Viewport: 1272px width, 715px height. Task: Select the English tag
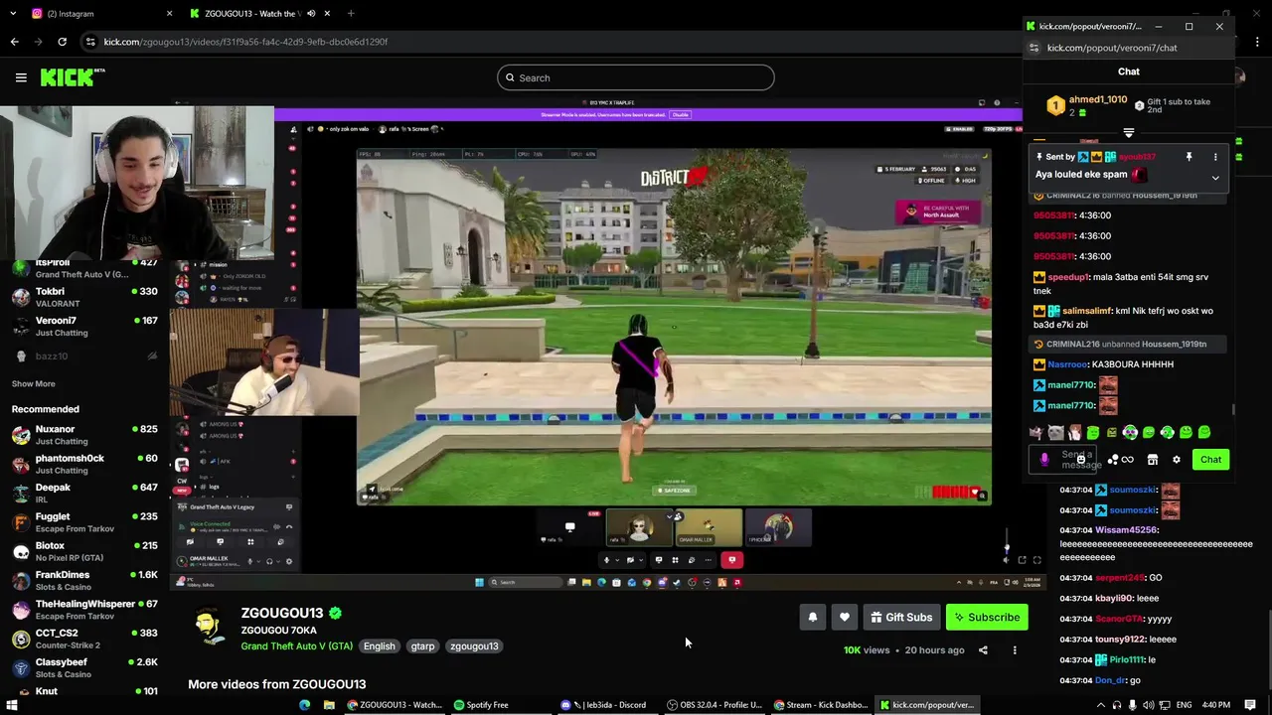click(x=379, y=645)
